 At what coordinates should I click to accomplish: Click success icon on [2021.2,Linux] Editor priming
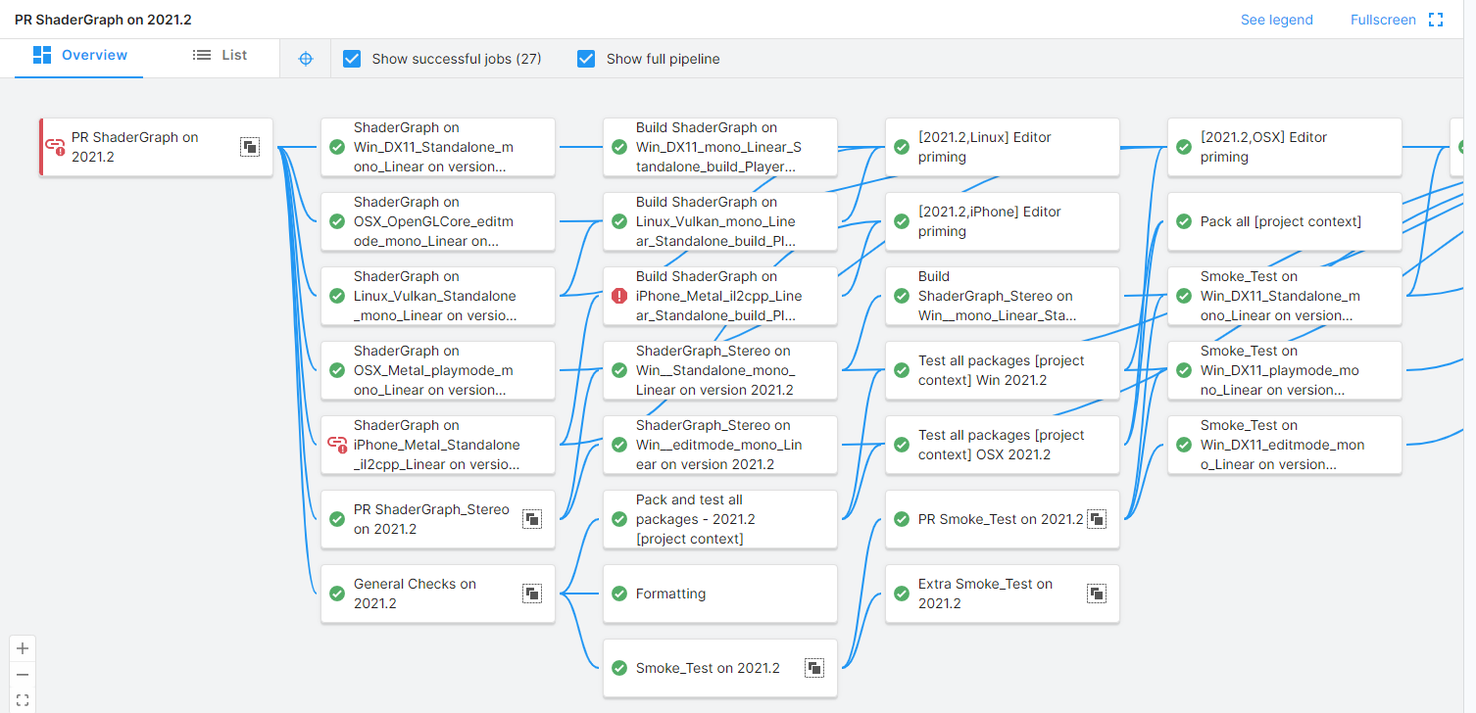tap(902, 147)
